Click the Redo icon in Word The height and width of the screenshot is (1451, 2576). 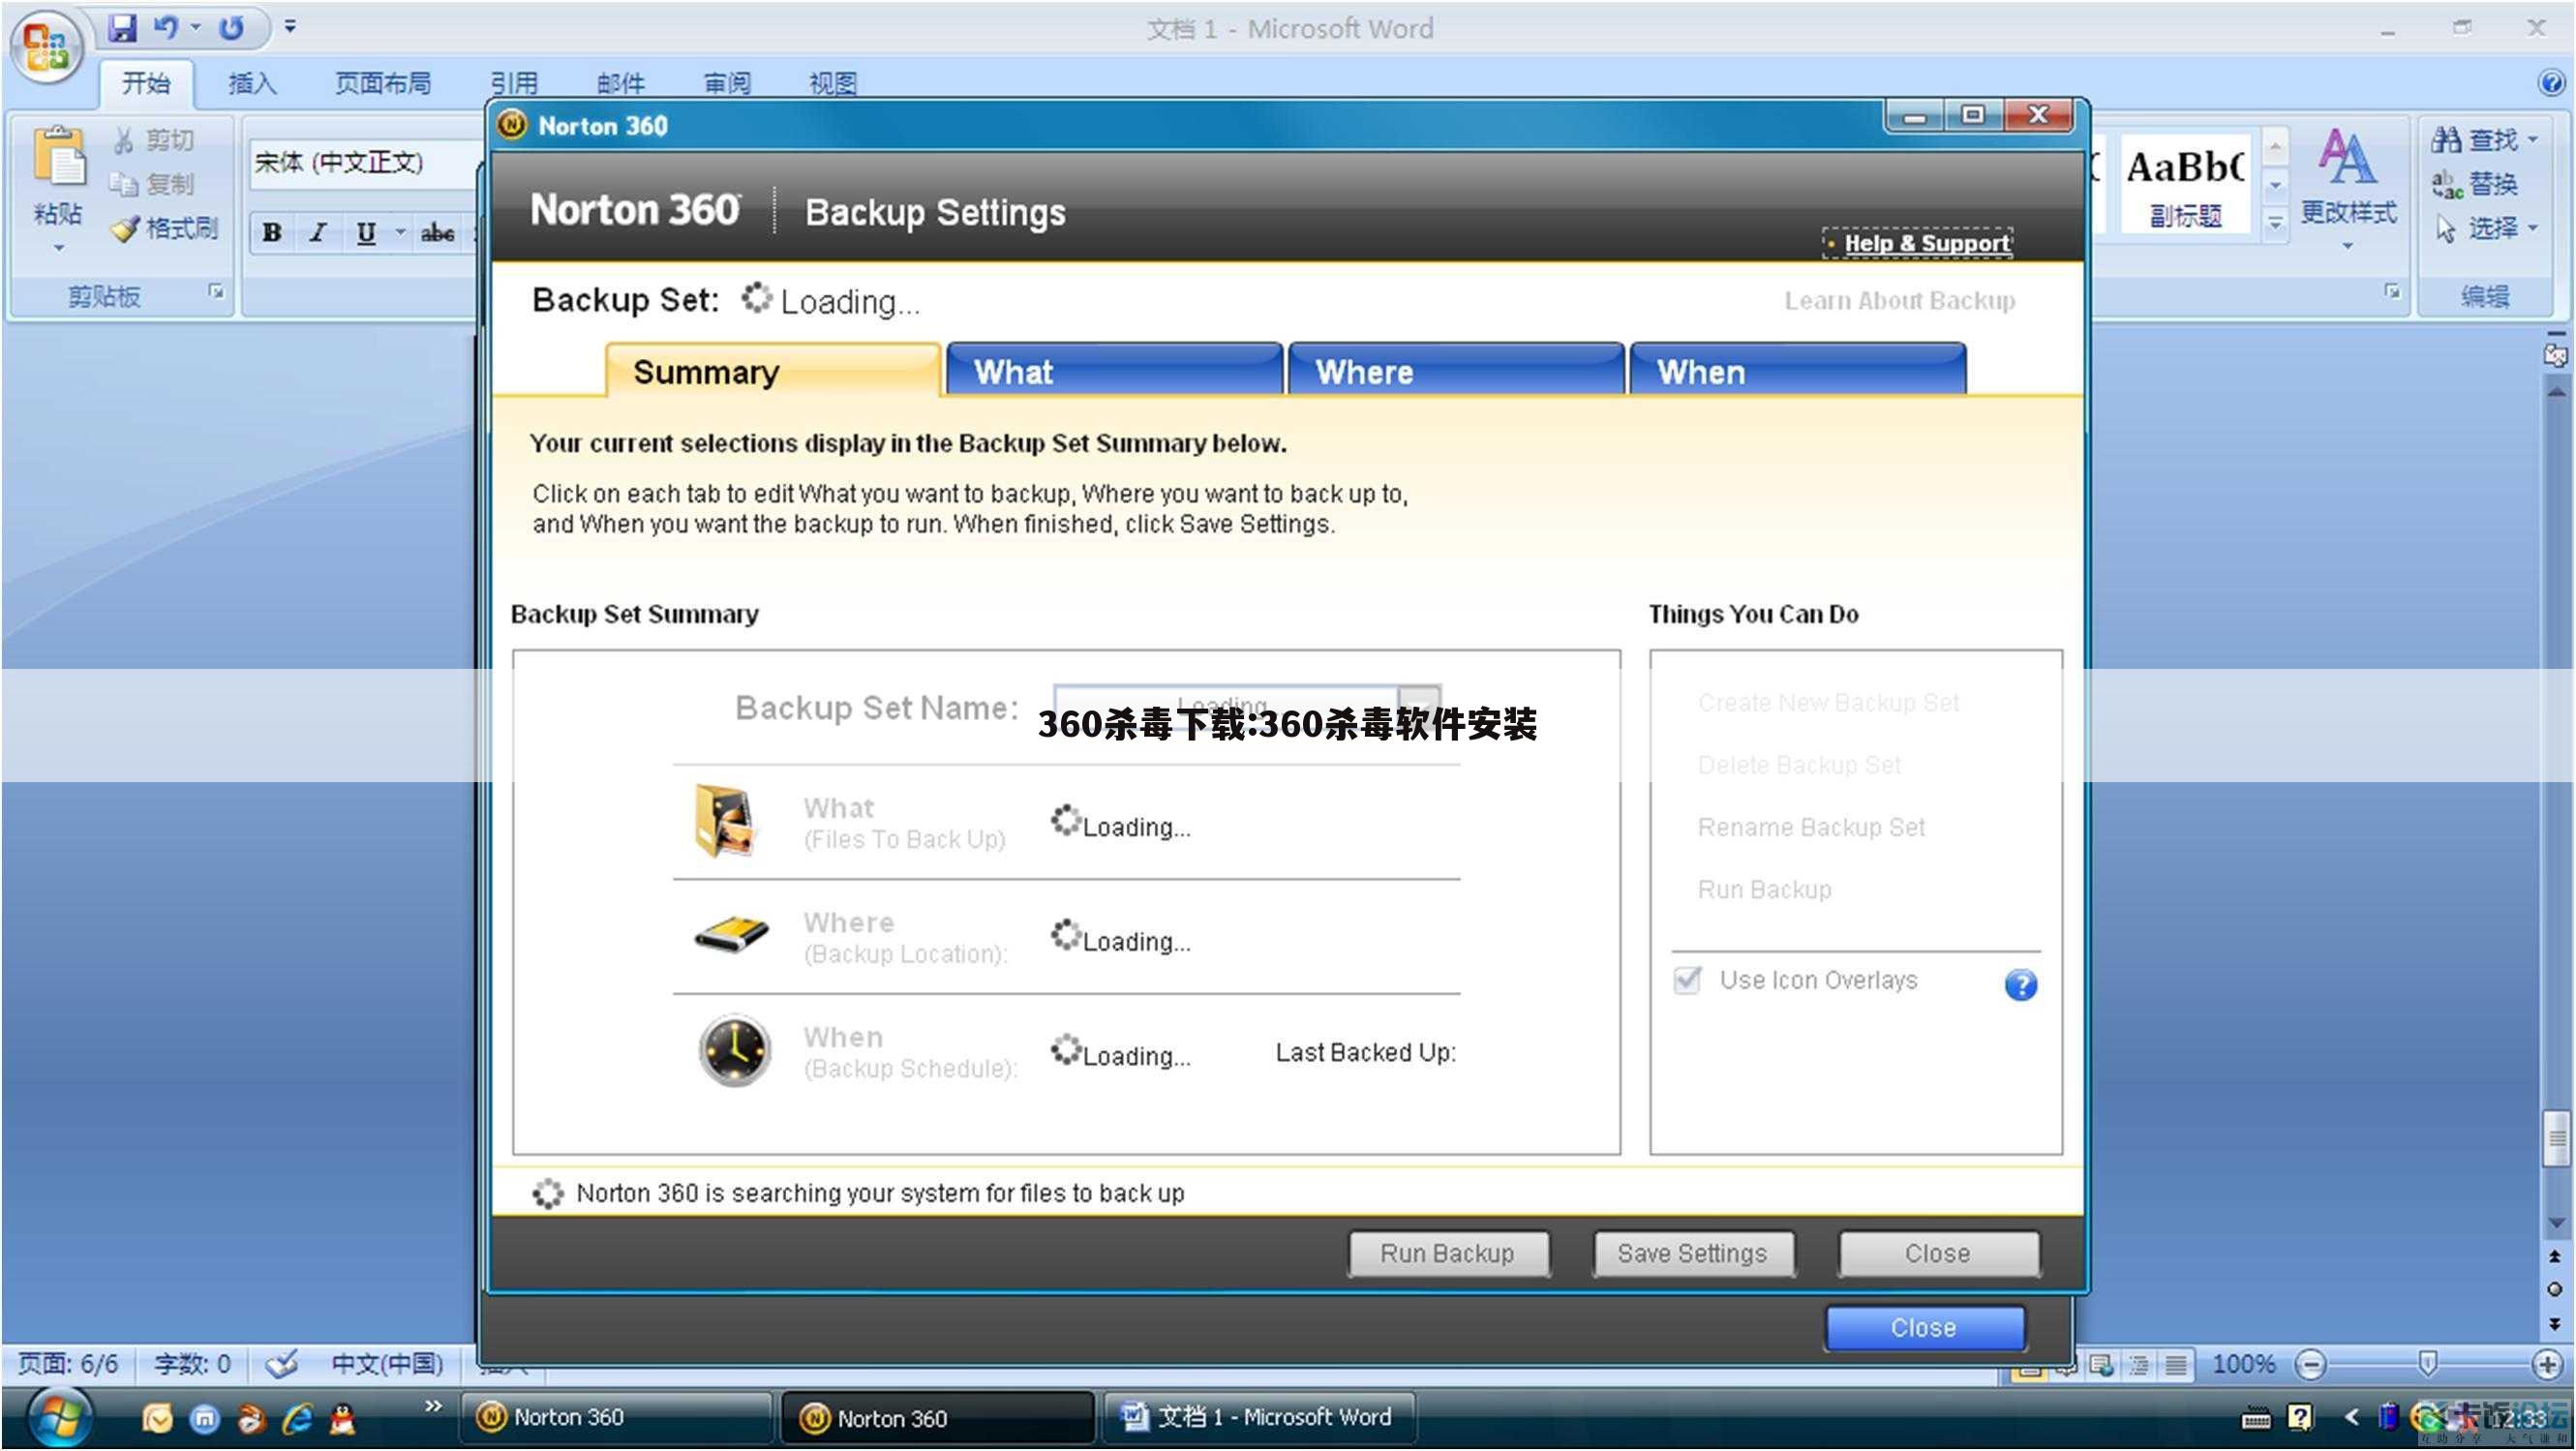pyautogui.click(x=232, y=27)
